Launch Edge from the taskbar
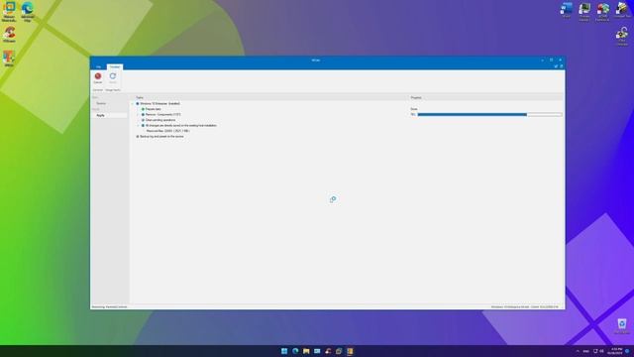This screenshot has height=357, width=634. pos(295,351)
